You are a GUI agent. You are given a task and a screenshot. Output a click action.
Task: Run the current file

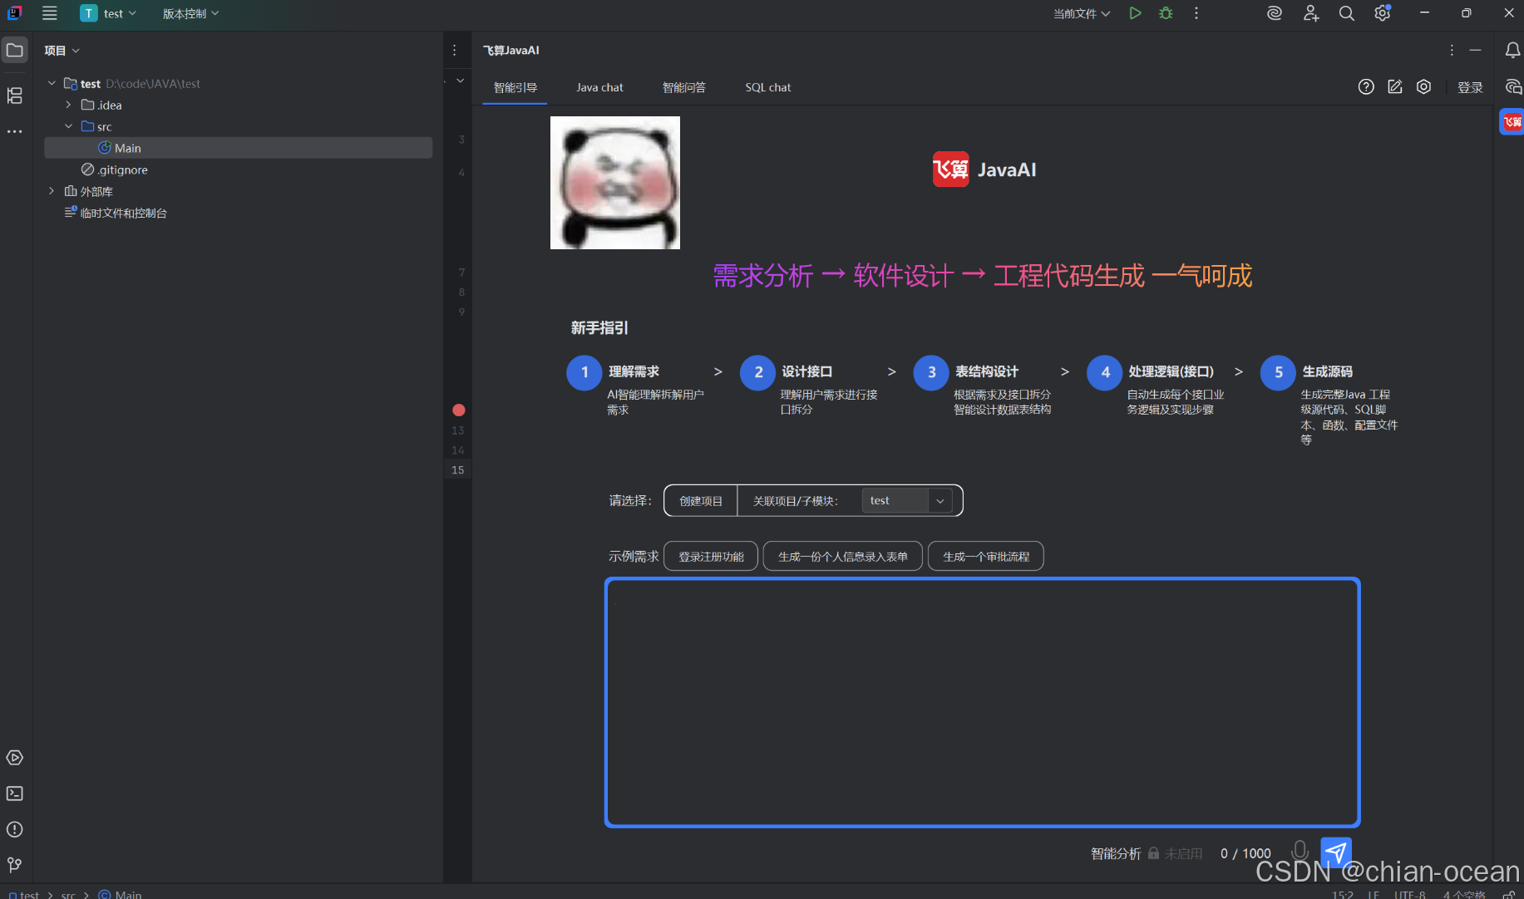pyautogui.click(x=1135, y=13)
